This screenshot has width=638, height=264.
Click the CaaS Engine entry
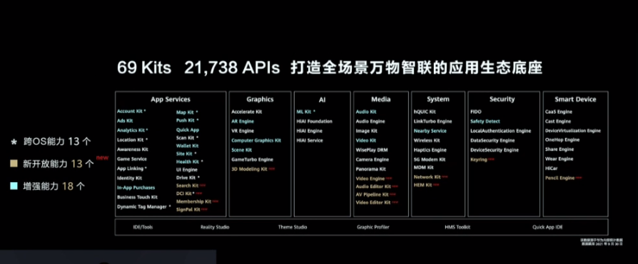(558, 112)
